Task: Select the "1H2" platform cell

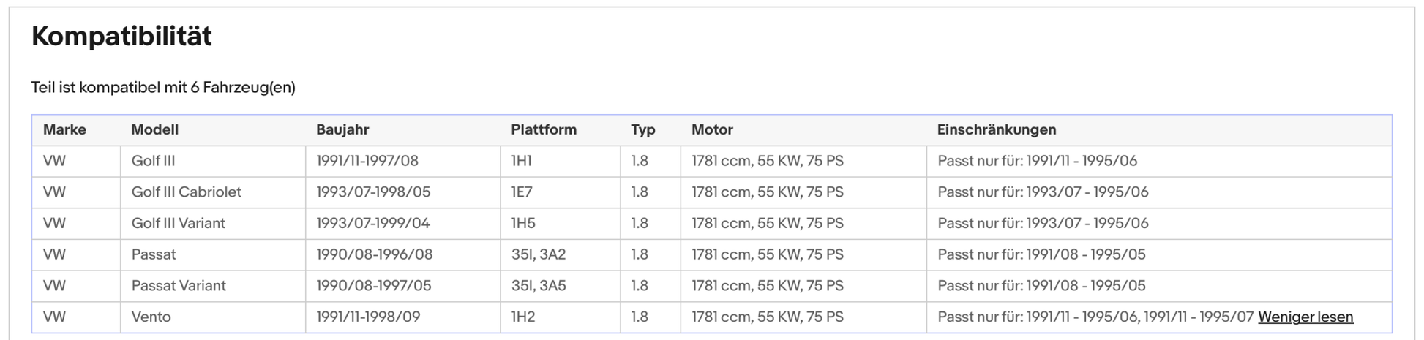Action: 522,317
